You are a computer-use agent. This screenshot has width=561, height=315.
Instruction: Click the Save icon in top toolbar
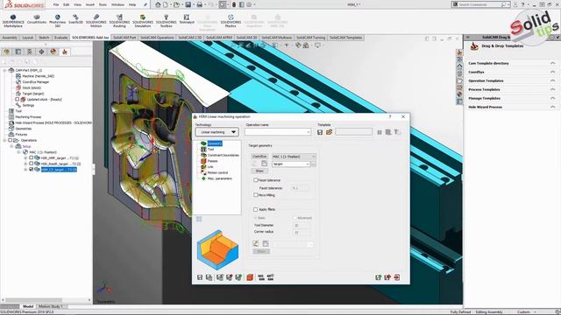tap(188, 4)
